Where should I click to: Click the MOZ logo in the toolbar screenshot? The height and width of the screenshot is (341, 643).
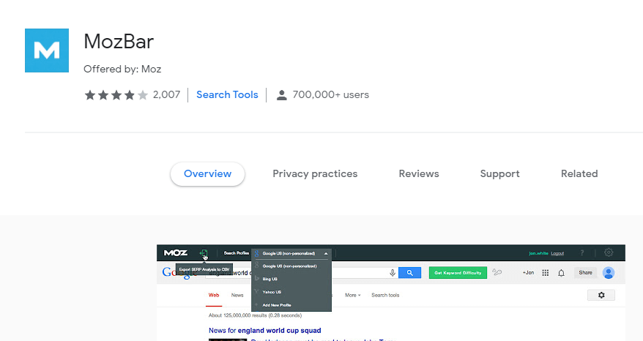coord(176,253)
